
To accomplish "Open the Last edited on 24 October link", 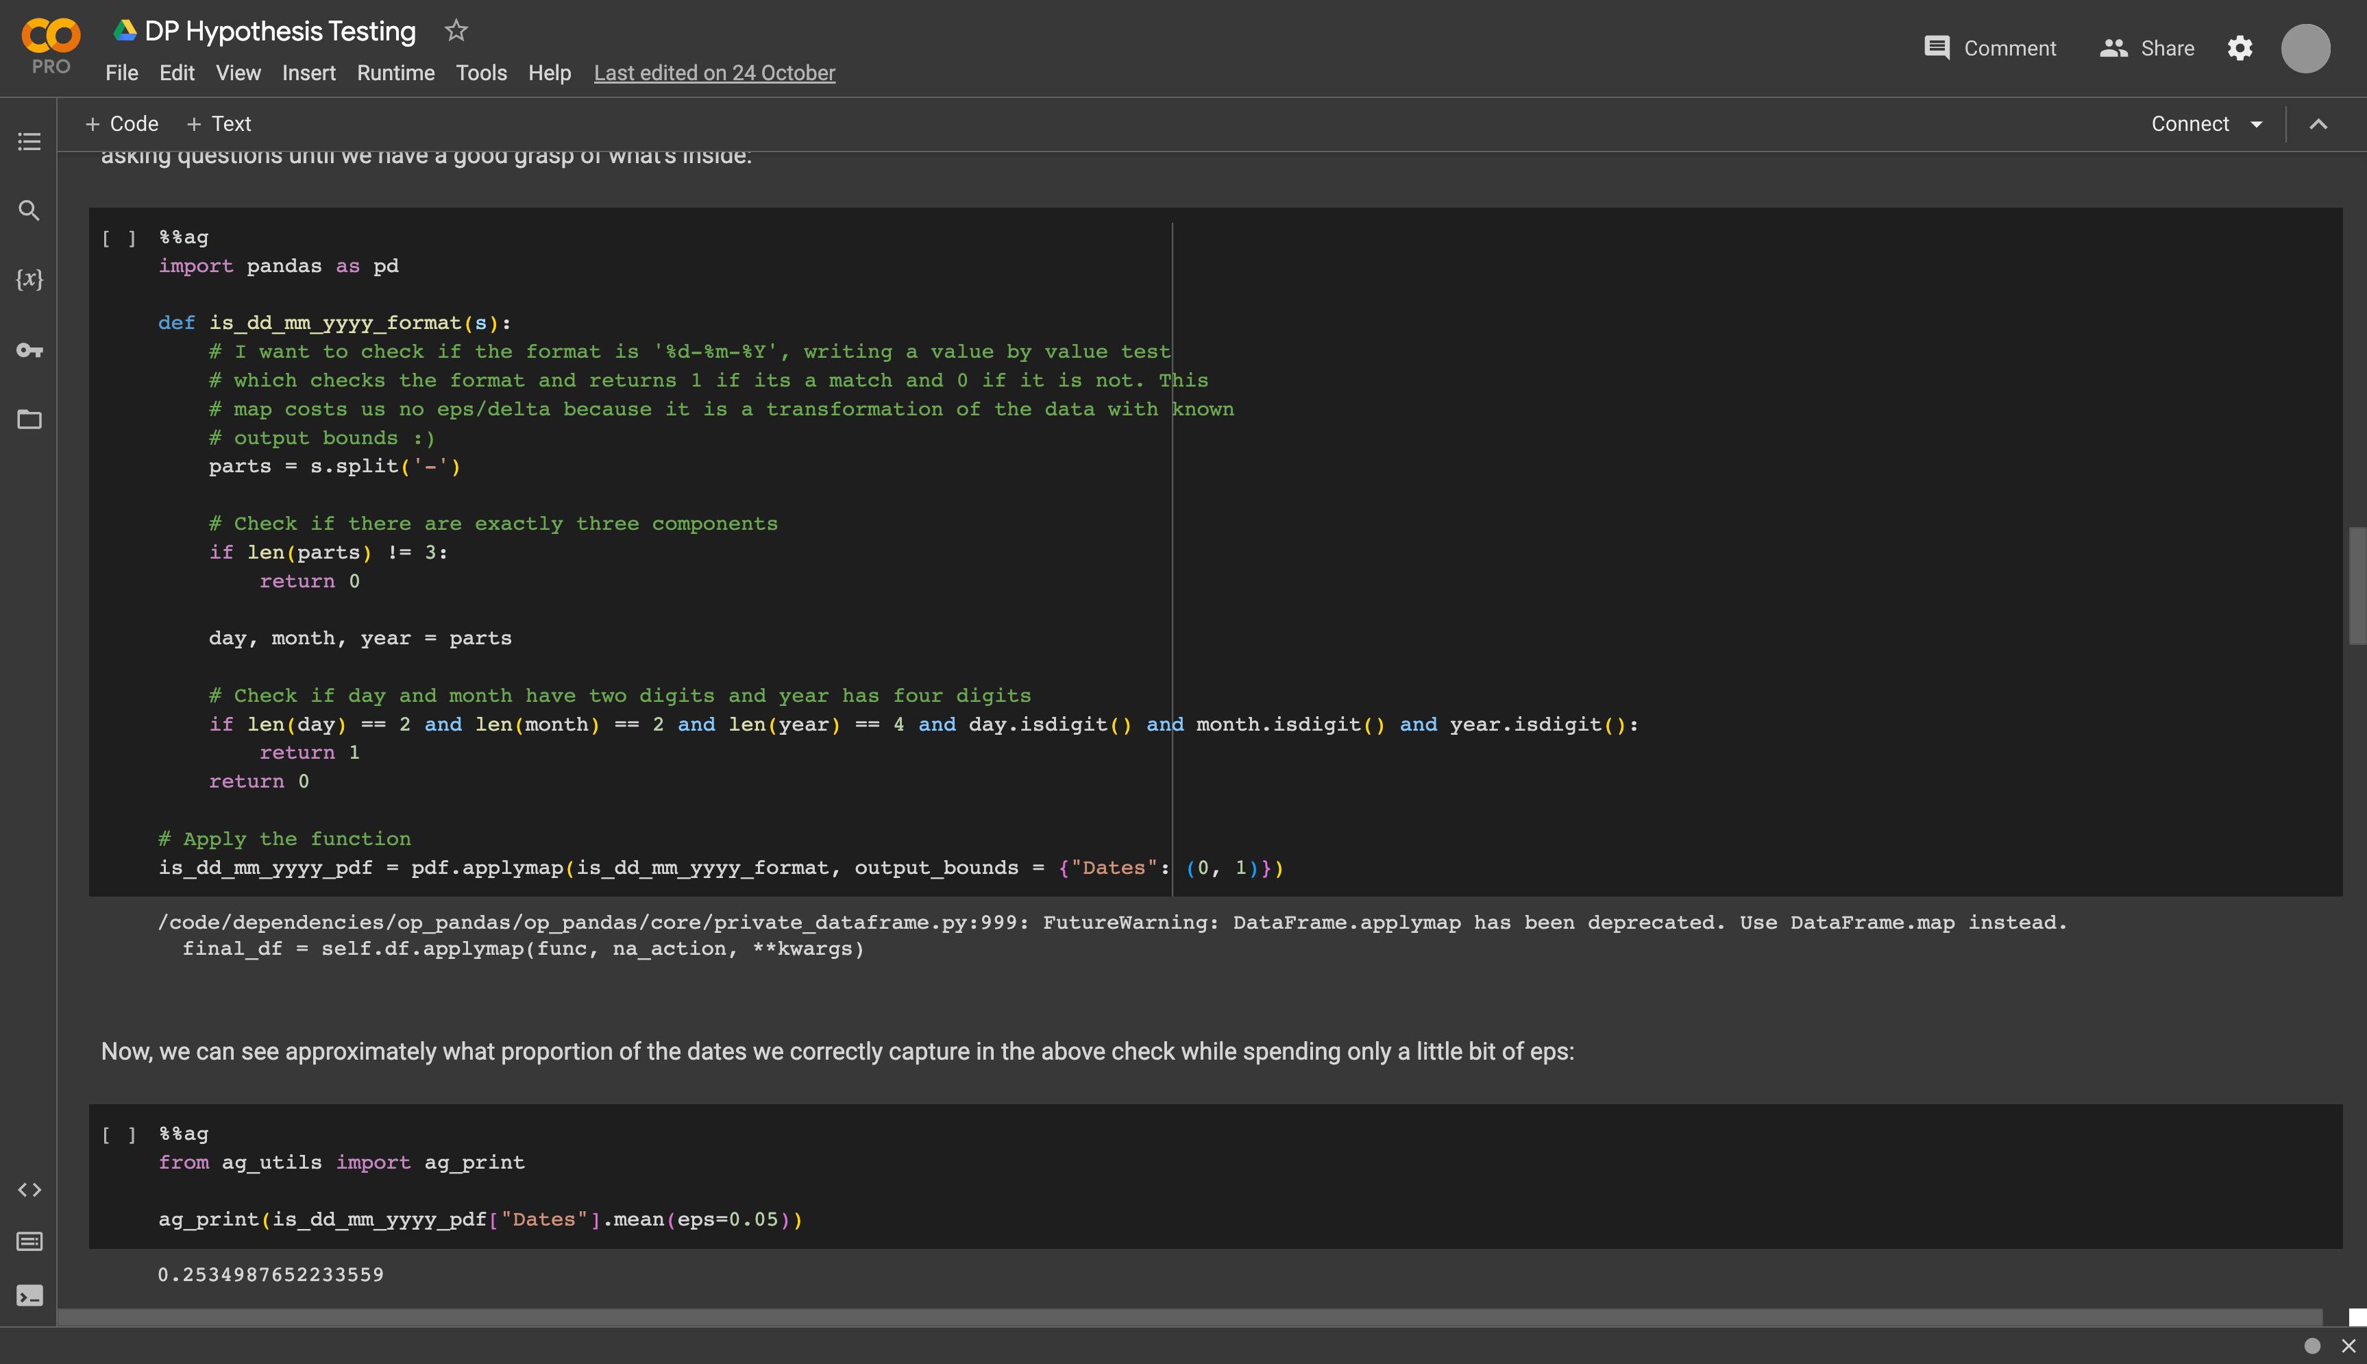I will point(713,73).
